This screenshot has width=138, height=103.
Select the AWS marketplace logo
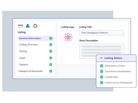pos(20,26)
